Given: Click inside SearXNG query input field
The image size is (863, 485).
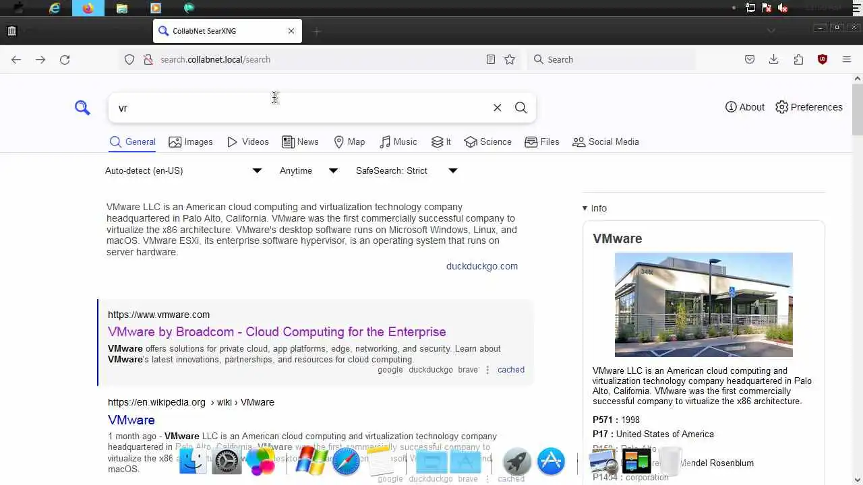Looking at the screenshot, I should coord(300,108).
